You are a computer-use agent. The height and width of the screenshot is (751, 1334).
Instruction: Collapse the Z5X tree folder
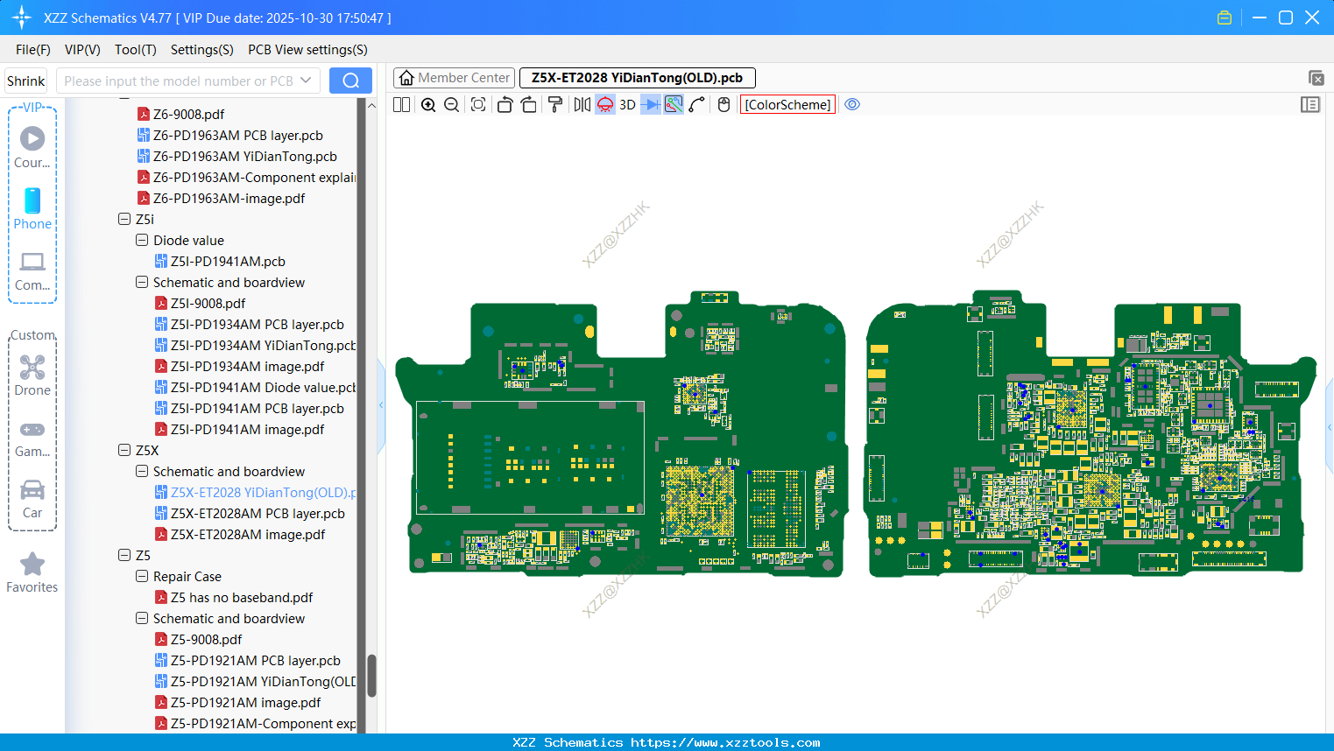(124, 450)
